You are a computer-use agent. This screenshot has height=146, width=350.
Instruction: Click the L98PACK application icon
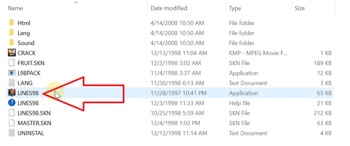(12, 73)
